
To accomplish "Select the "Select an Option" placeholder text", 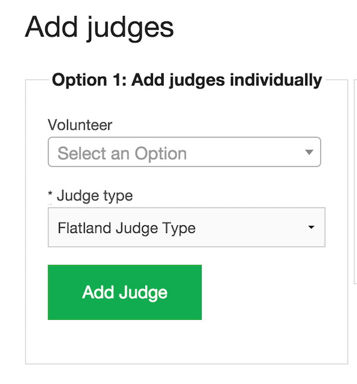I will [122, 153].
